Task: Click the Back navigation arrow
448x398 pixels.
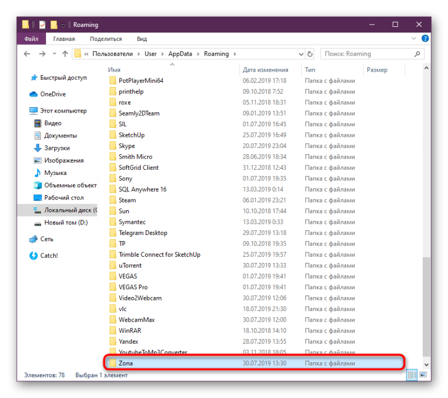Action: click(27, 54)
